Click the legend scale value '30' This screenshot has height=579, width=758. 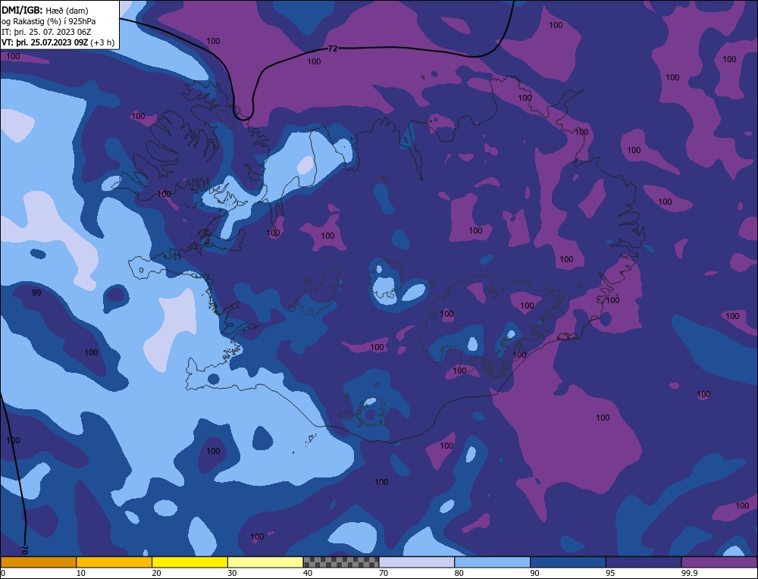pos(232,573)
